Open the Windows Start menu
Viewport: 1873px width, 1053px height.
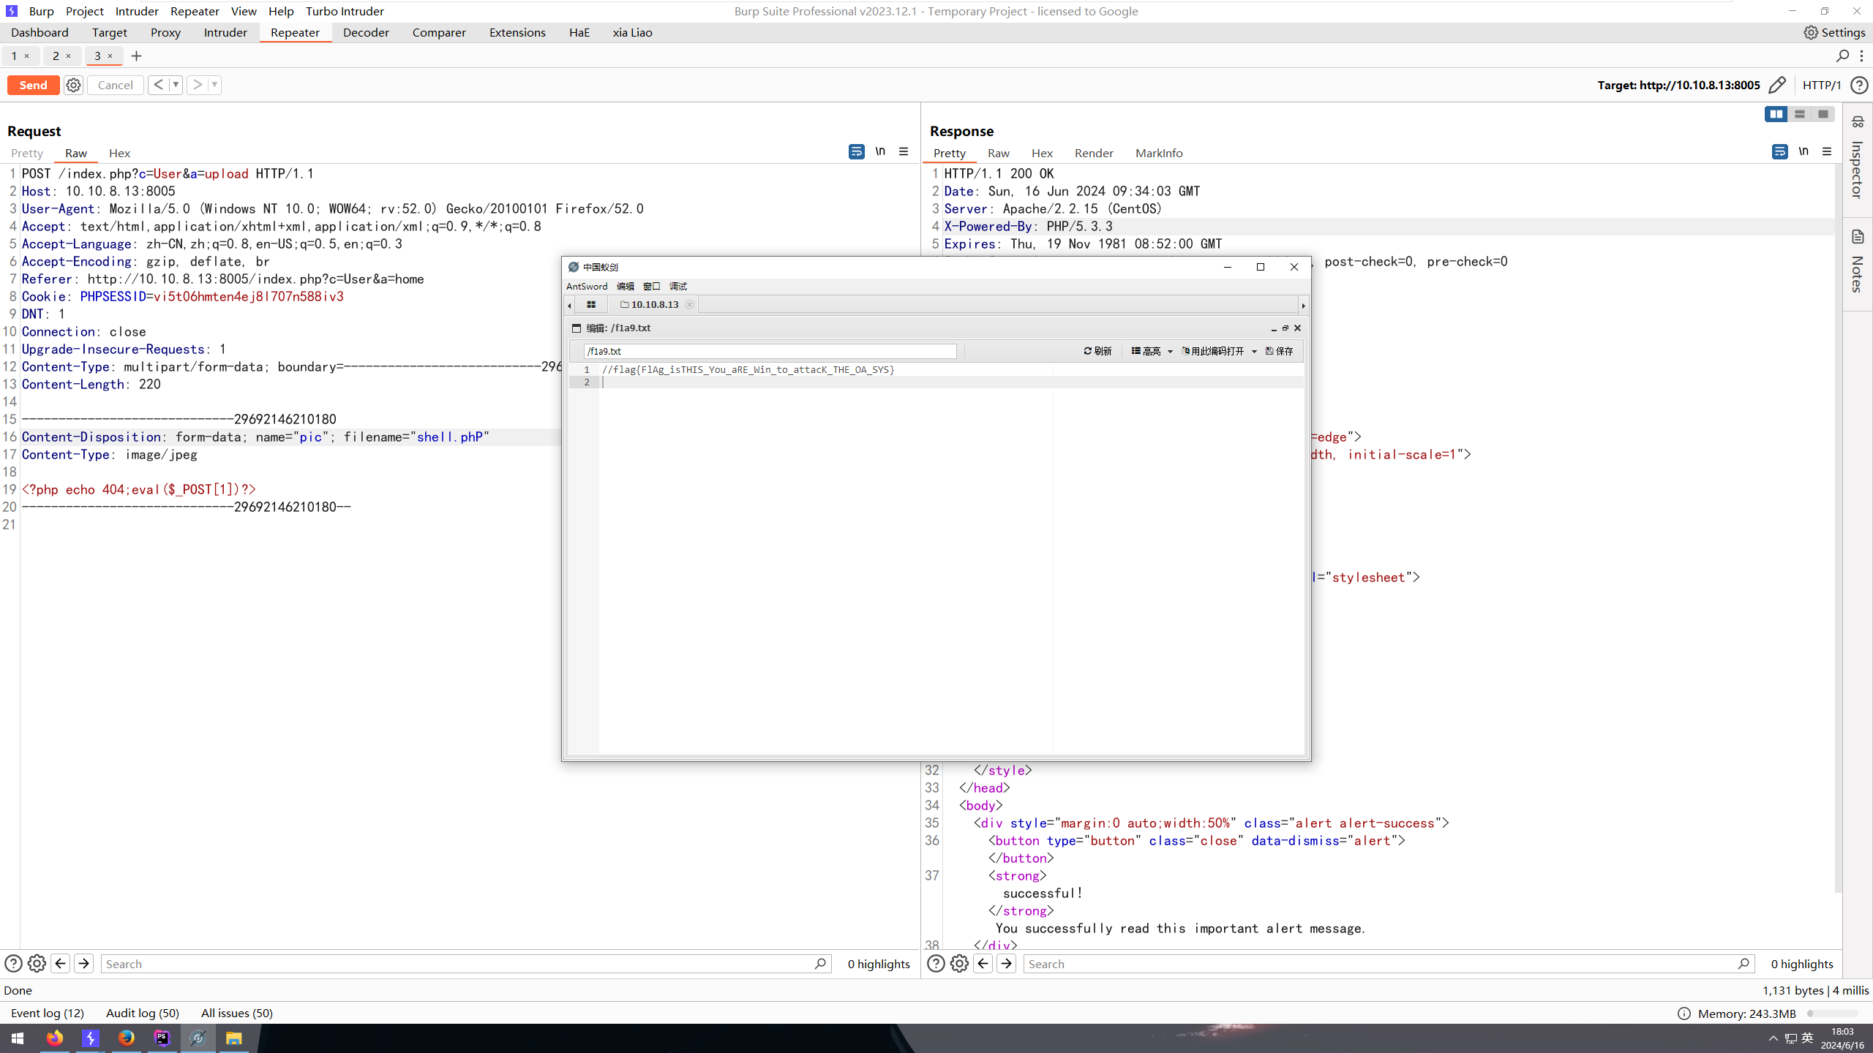(x=18, y=1038)
